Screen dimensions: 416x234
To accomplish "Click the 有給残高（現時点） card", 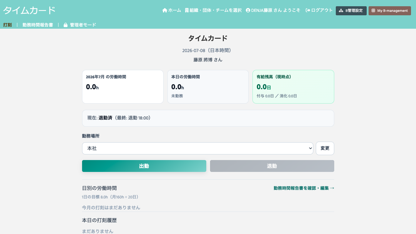I will point(293,87).
